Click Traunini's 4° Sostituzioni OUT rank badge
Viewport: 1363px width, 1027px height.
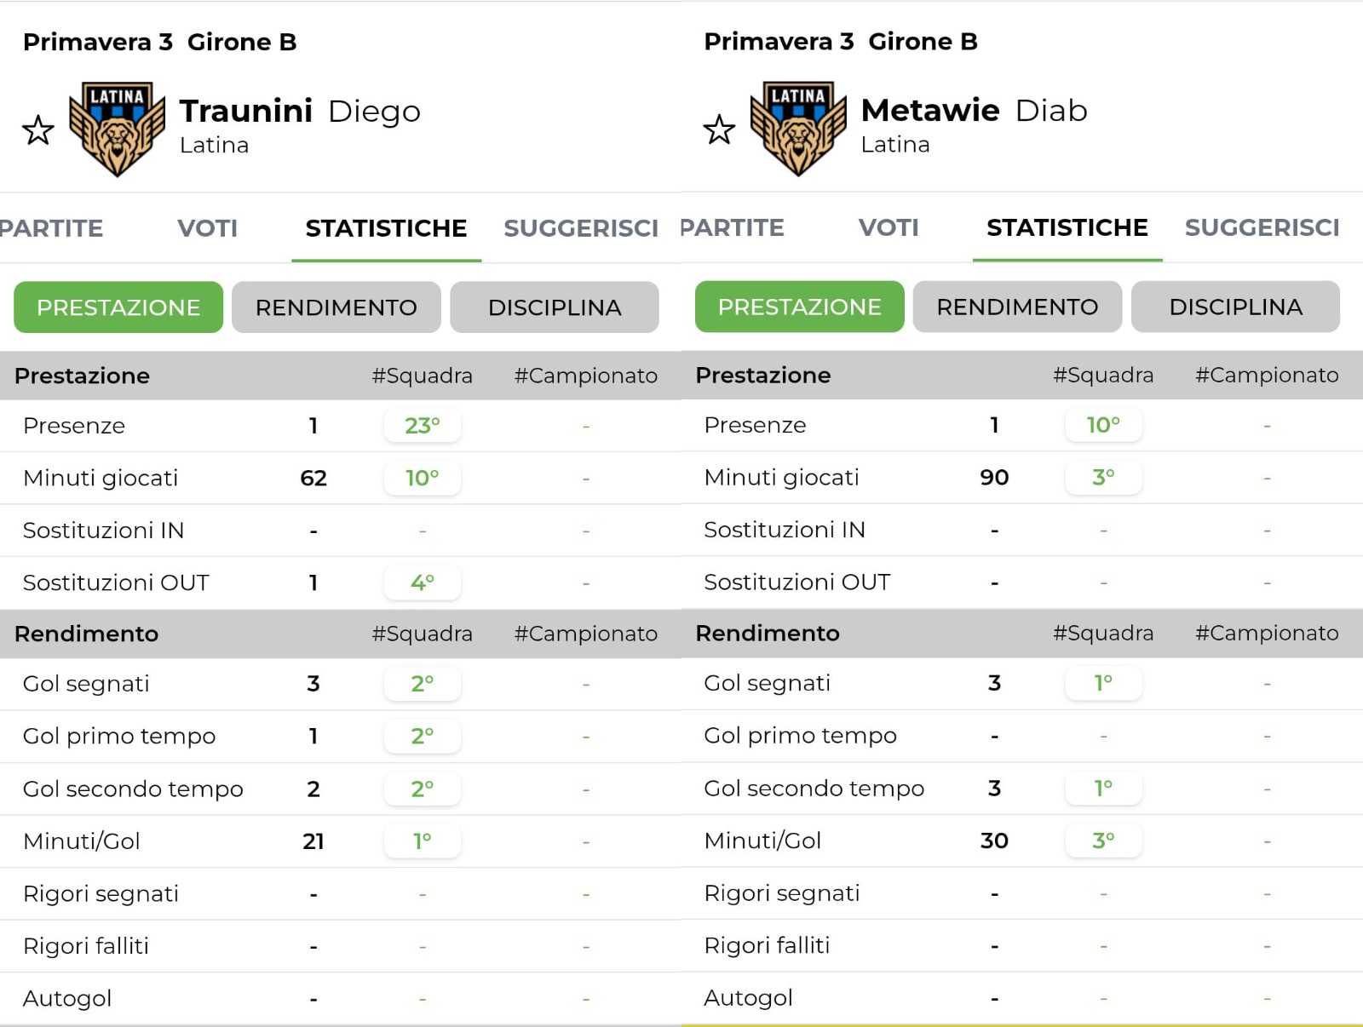click(x=423, y=582)
